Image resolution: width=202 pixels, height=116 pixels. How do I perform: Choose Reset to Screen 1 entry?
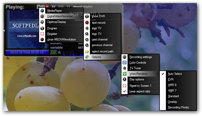140,86
